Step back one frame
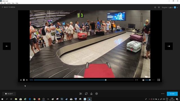This screenshot has width=180, height=101. click(21, 80)
